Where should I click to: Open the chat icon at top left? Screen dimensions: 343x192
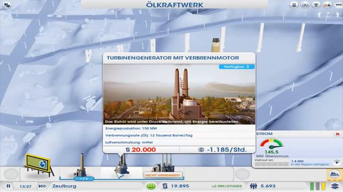(x=7, y=5)
